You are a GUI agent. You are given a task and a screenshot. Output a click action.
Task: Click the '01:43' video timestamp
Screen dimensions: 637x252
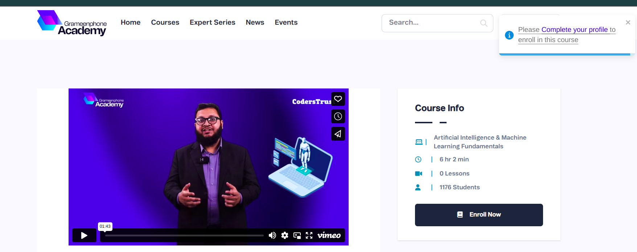[105, 226]
